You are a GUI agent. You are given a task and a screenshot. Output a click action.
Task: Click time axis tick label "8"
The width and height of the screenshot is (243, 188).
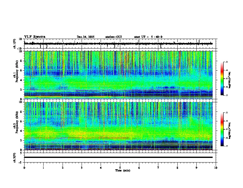(177, 168)
